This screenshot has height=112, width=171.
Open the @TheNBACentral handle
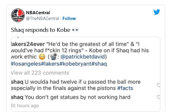[43, 19]
